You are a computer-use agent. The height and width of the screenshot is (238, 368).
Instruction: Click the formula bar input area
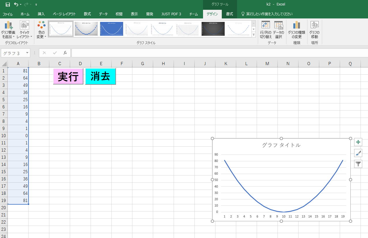coord(219,53)
